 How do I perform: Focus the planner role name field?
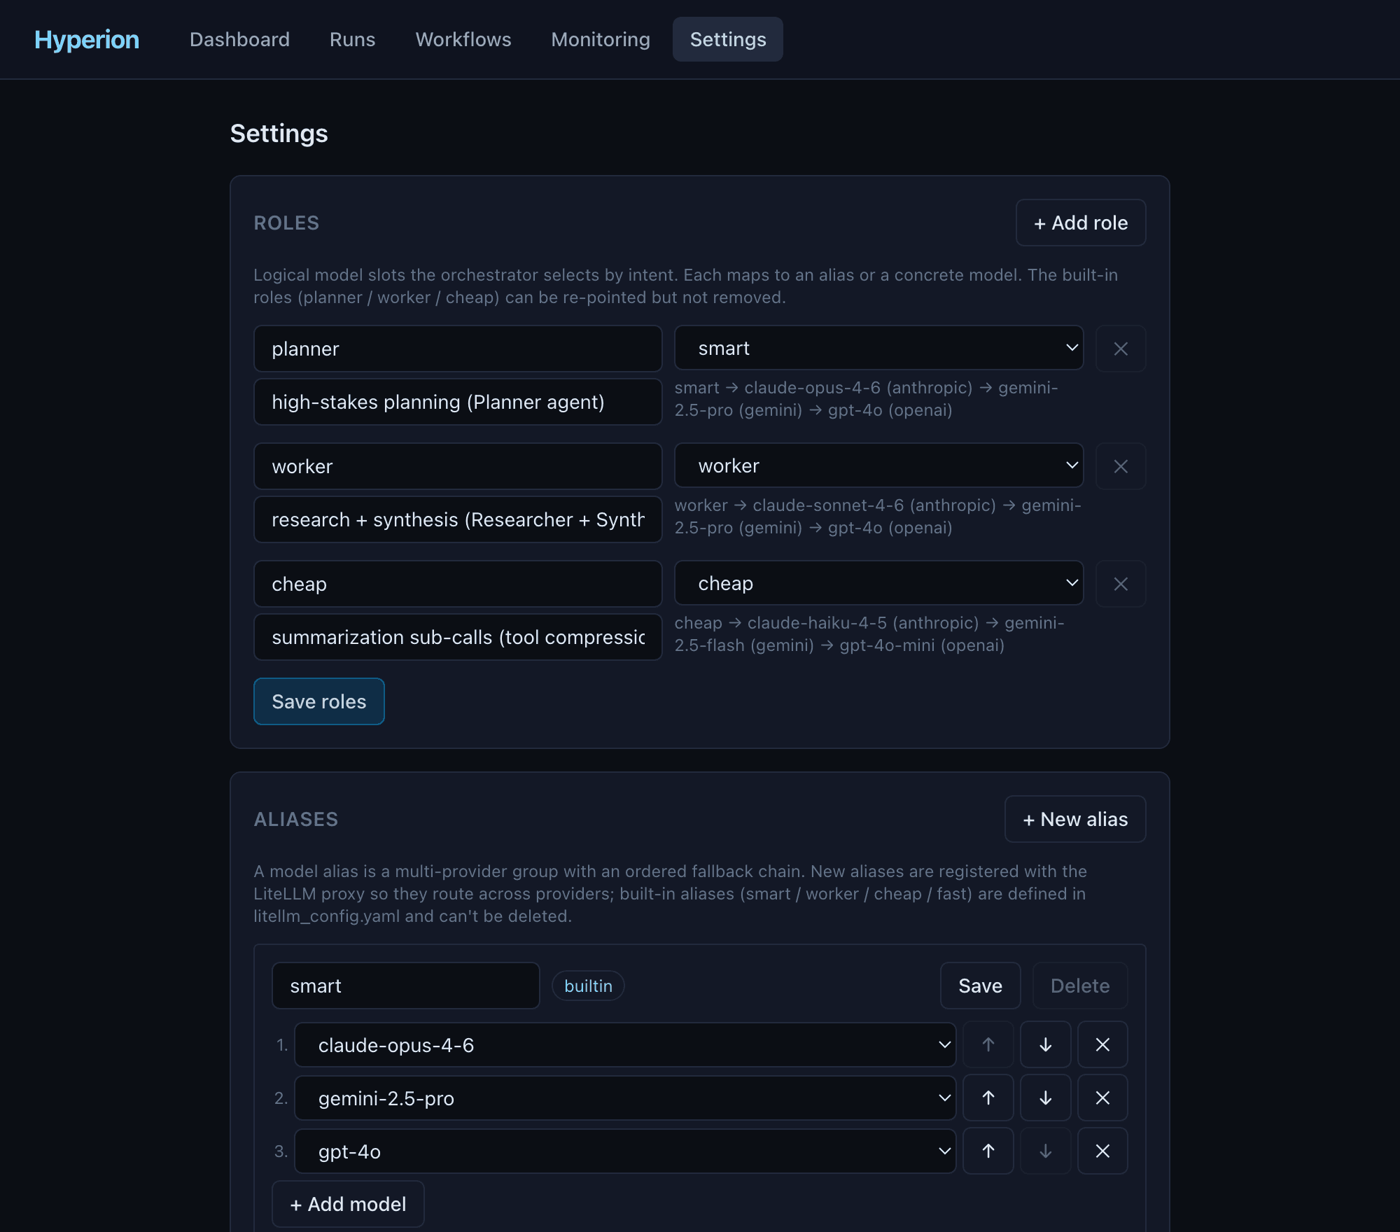[458, 349]
